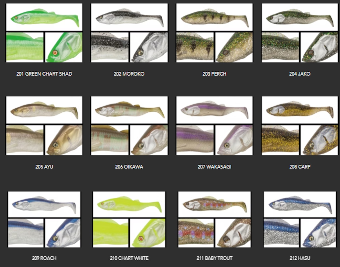Click the 212 Hasu full lure image
340x267 pixels.
tap(300, 204)
